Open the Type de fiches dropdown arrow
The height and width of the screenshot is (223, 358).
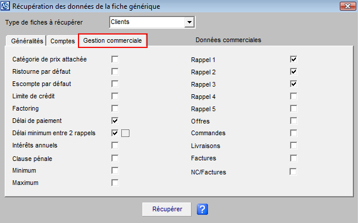coord(189,22)
